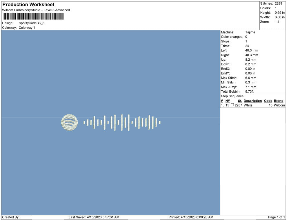287x220 pixels.
Task: Click the Up value '8.2 mm'
Action: click(x=250, y=59)
